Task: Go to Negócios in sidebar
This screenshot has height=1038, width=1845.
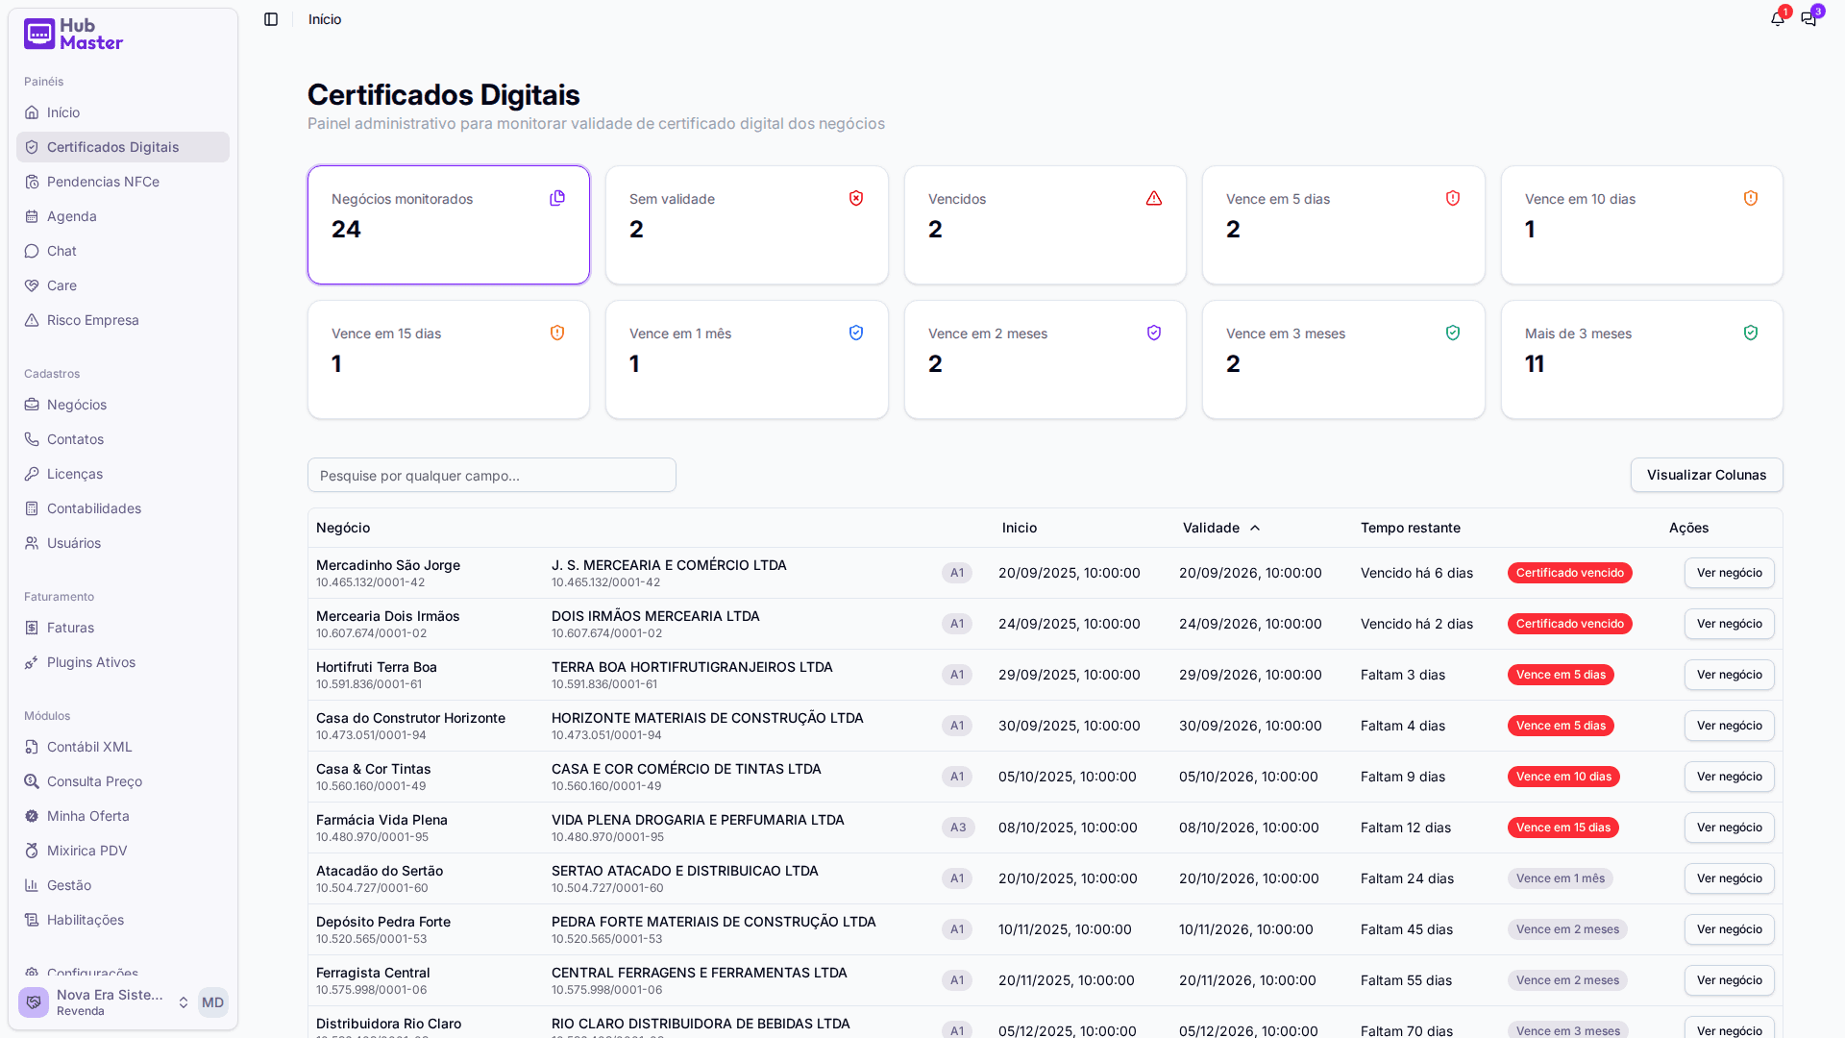Action: pos(123,405)
